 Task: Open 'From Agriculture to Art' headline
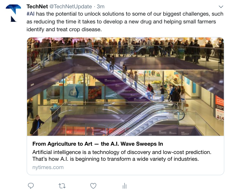(98, 144)
